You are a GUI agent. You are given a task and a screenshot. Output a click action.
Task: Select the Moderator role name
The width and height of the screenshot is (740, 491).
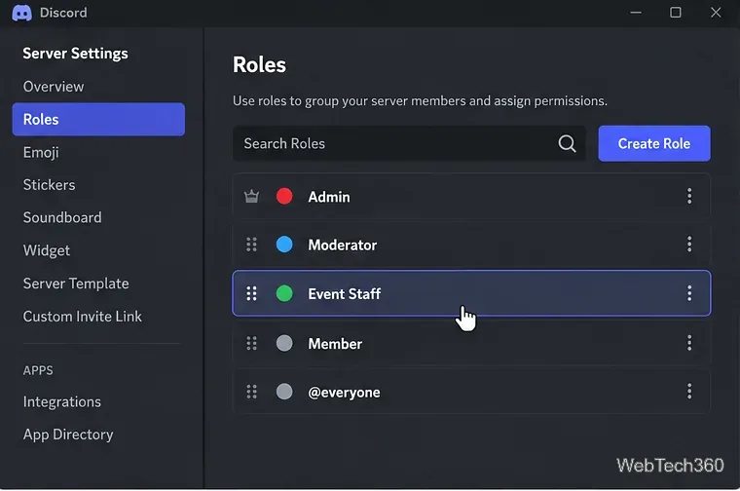[x=342, y=245]
